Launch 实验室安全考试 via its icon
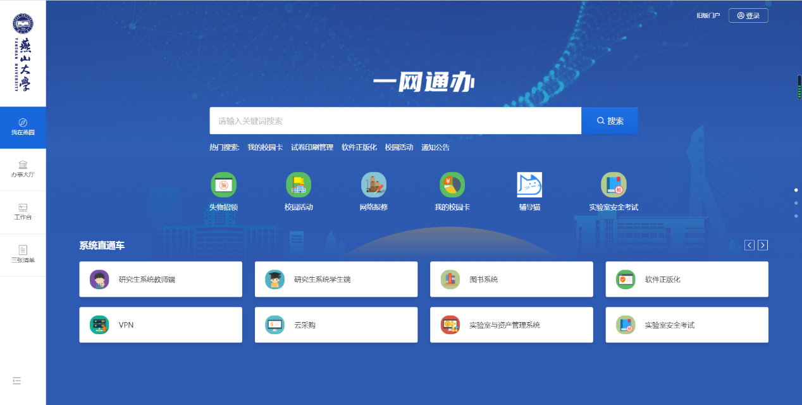The image size is (802, 405). click(x=612, y=185)
